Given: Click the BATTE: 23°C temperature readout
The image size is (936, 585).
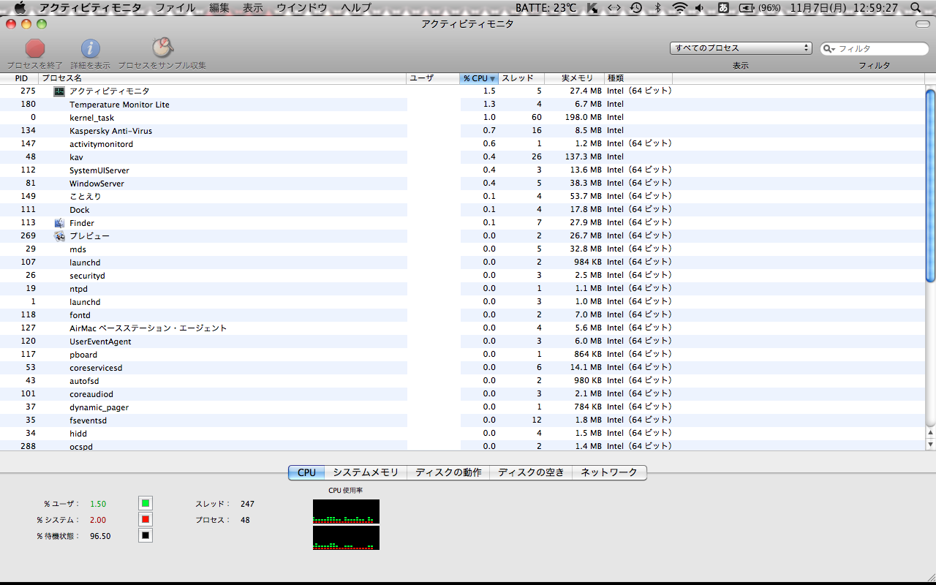Looking at the screenshot, I should (x=546, y=8).
